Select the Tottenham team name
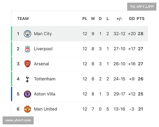The width and height of the screenshot is (159, 127). pyautogui.click(x=45, y=79)
